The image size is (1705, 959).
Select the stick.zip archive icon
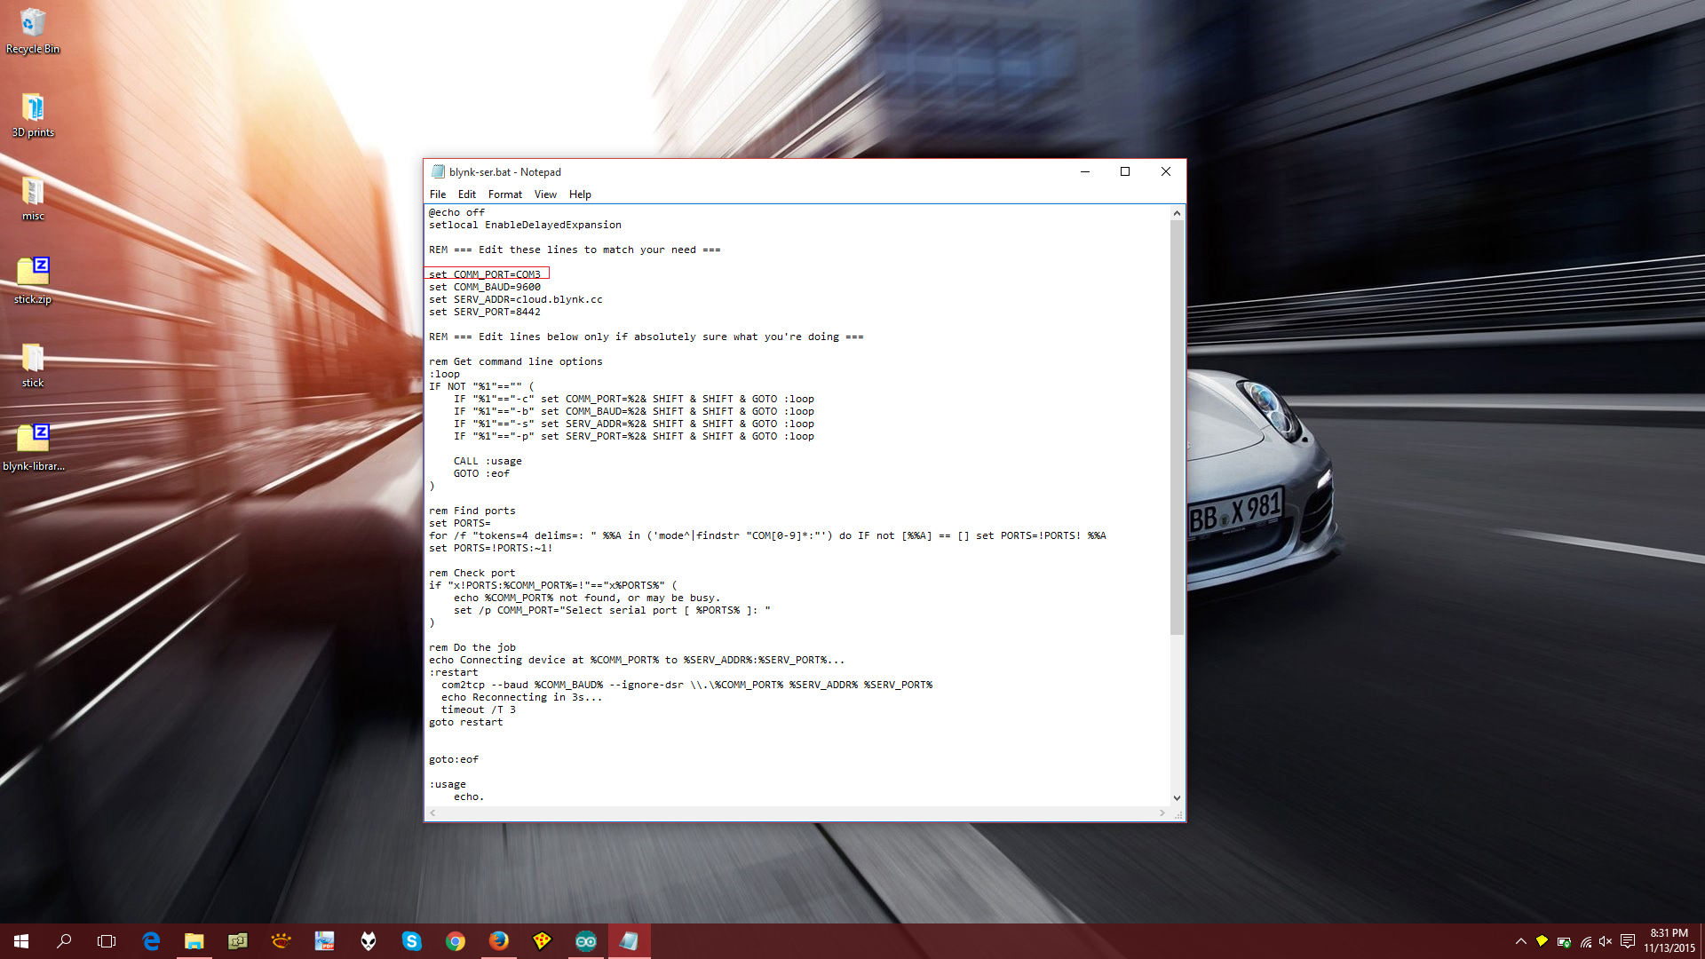pos(33,281)
